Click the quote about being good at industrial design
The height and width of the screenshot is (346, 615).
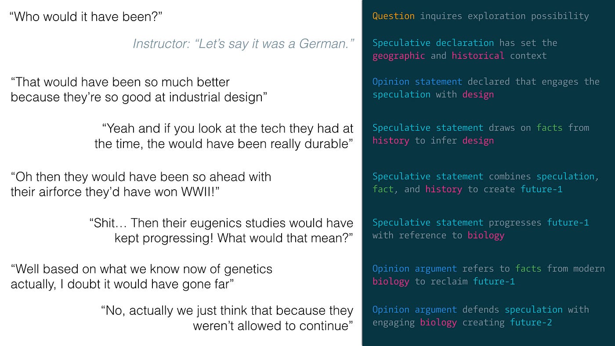tap(139, 90)
